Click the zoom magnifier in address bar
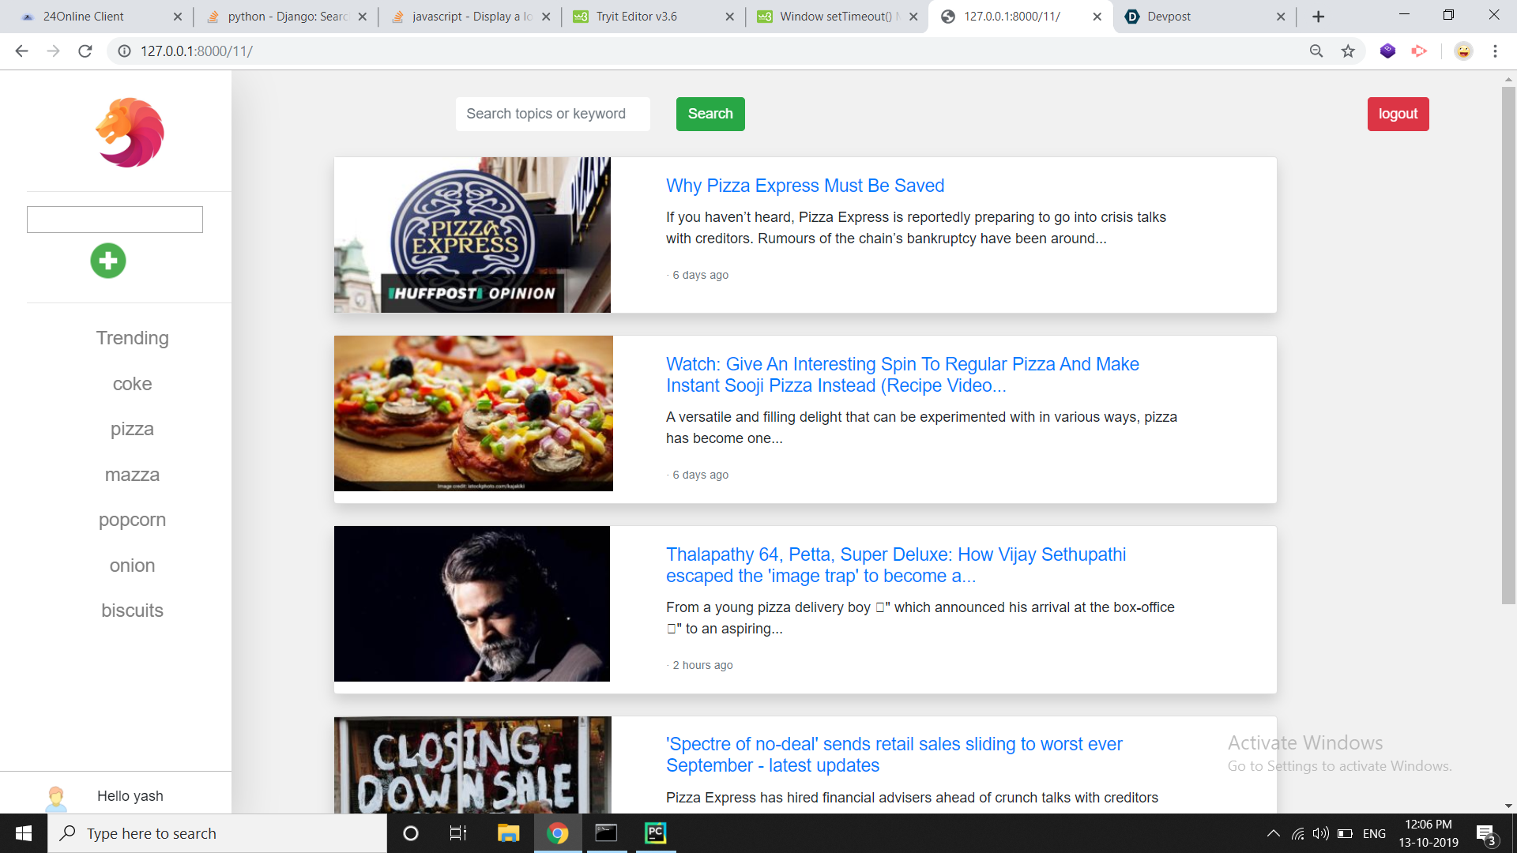The image size is (1517, 853). click(1316, 51)
